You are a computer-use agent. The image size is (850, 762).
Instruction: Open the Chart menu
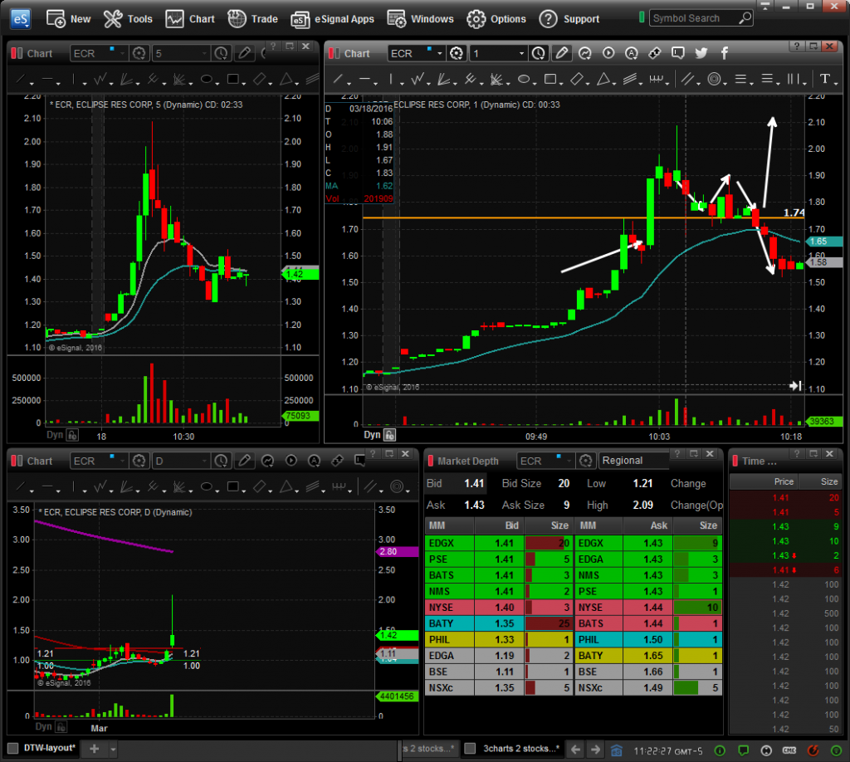pos(190,19)
